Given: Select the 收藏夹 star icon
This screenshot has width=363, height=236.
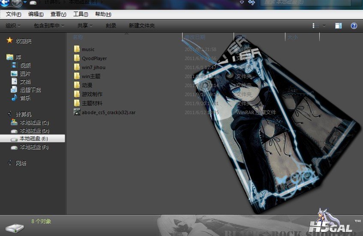Looking at the screenshot, I should 9,40.
